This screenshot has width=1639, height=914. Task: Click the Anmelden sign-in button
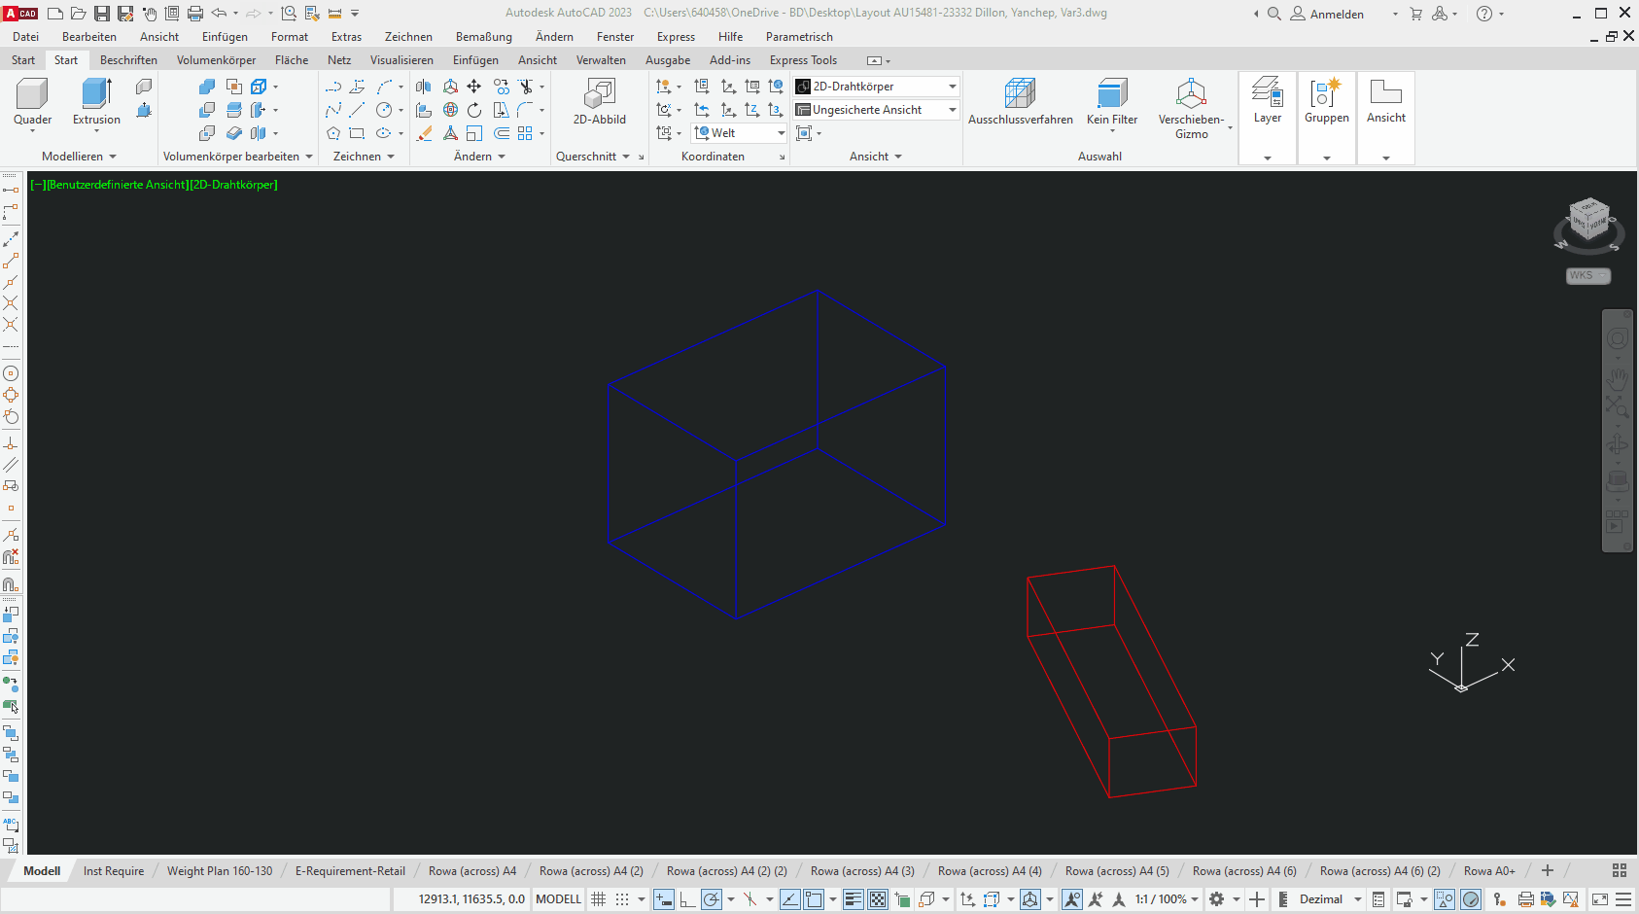[x=1327, y=14]
